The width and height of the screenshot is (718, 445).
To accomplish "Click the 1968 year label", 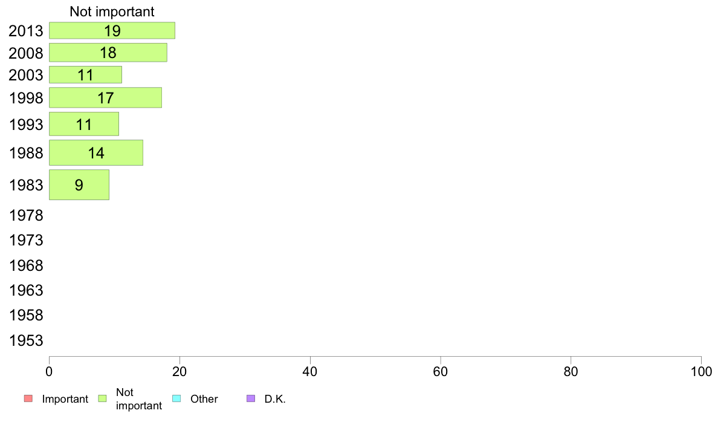I will (x=26, y=265).
